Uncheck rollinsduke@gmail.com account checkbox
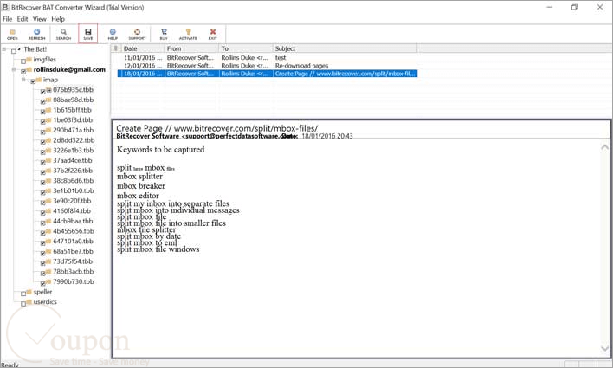 (x=23, y=71)
